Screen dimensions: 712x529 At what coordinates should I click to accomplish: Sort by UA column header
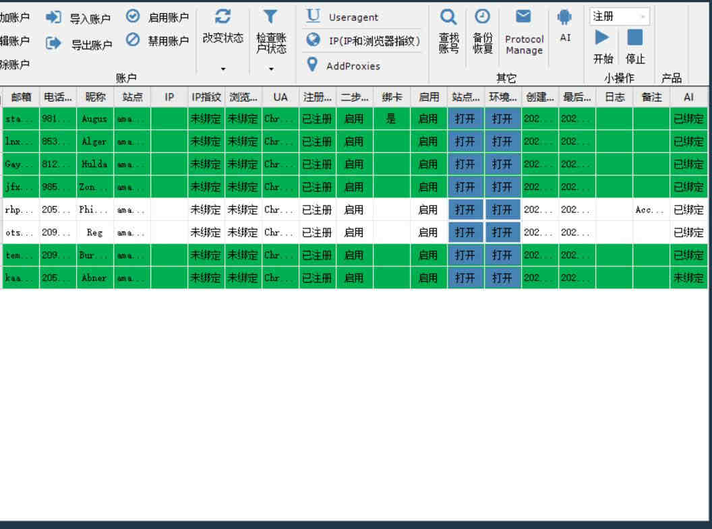(280, 96)
